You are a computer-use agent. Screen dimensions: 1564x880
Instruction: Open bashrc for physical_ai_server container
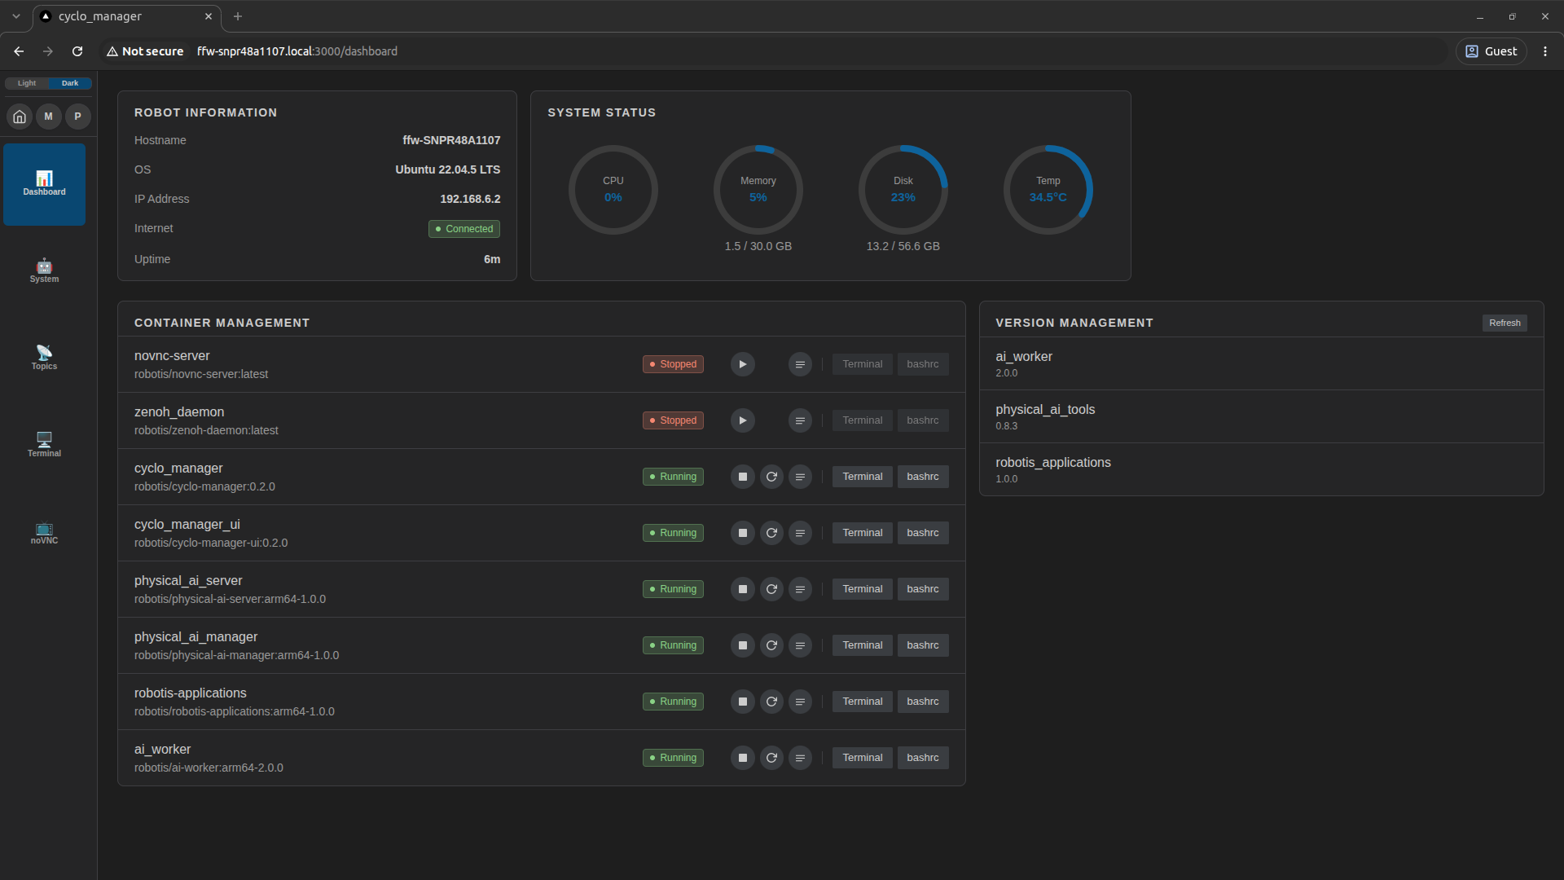pyautogui.click(x=922, y=589)
